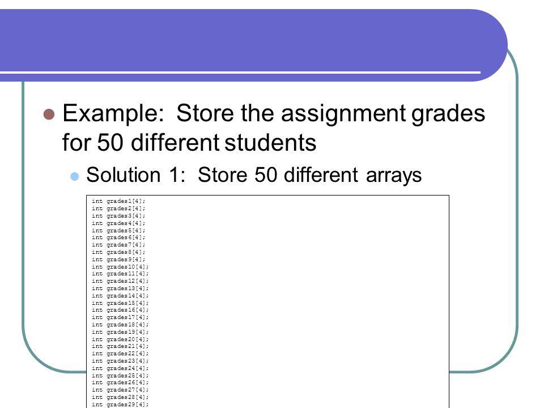Click the heading 'Example: Store the assignment grades'
Screen dimensions: 544x408
273,113
